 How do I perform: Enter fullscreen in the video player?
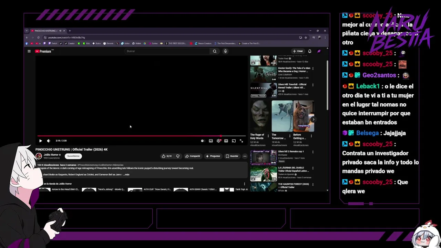(241, 141)
